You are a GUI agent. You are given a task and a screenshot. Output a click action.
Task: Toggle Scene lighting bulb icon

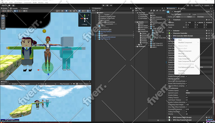pos(66,11)
